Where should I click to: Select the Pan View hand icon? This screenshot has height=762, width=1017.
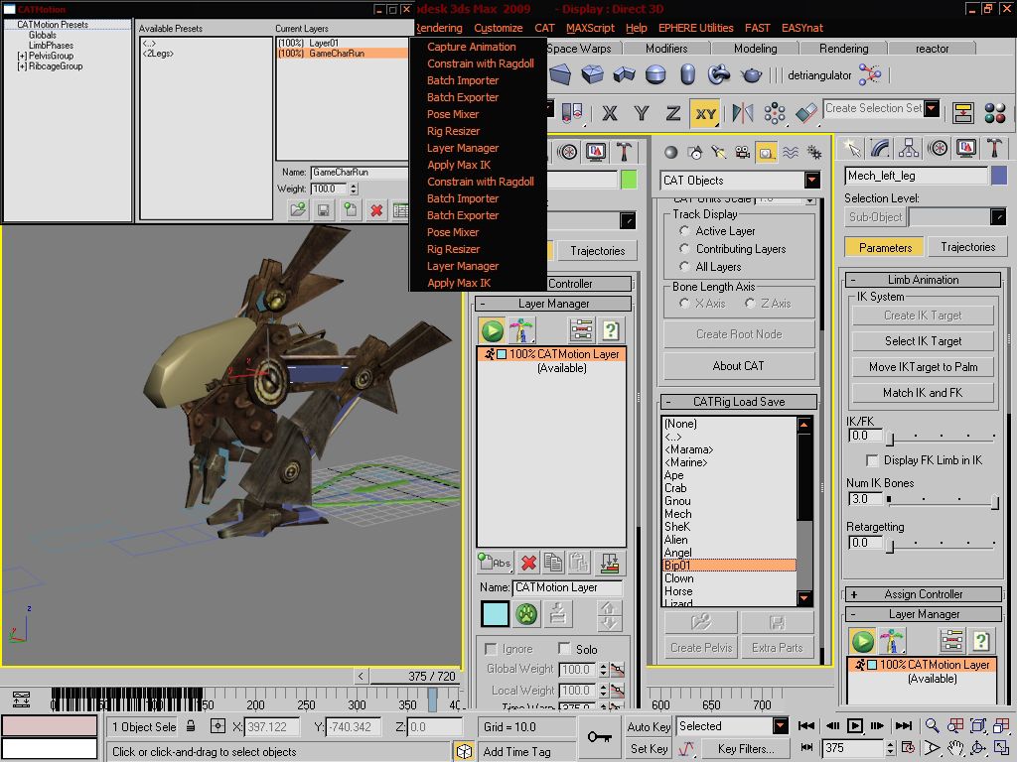click(x=954, y=748)
